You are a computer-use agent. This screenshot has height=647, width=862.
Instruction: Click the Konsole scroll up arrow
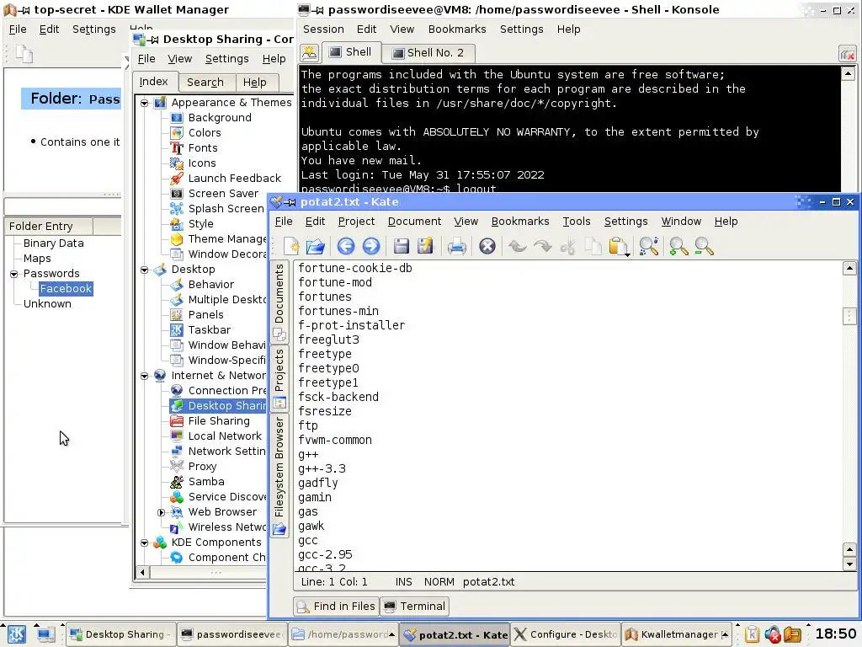[848, 73]
